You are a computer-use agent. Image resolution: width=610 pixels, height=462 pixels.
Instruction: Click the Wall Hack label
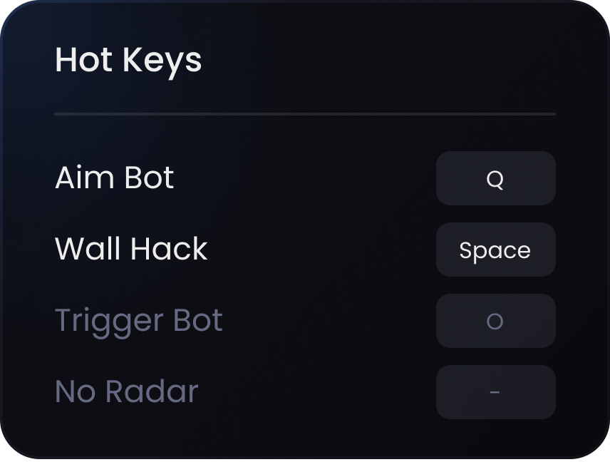pos(131,249)
